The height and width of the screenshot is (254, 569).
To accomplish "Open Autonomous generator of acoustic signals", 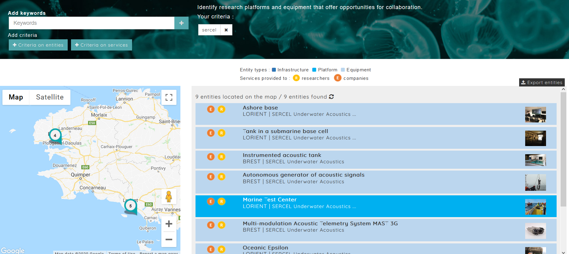I will click(376, 182).
